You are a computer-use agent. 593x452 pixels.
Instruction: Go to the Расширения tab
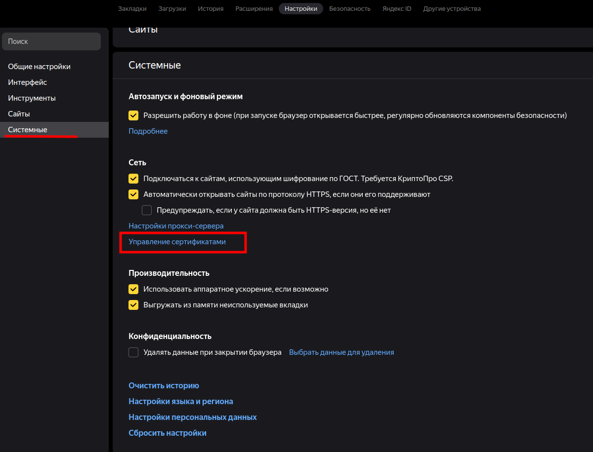tap(254, 8)
